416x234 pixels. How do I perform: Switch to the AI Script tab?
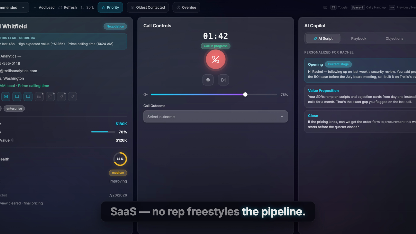[x=323, y=38]
